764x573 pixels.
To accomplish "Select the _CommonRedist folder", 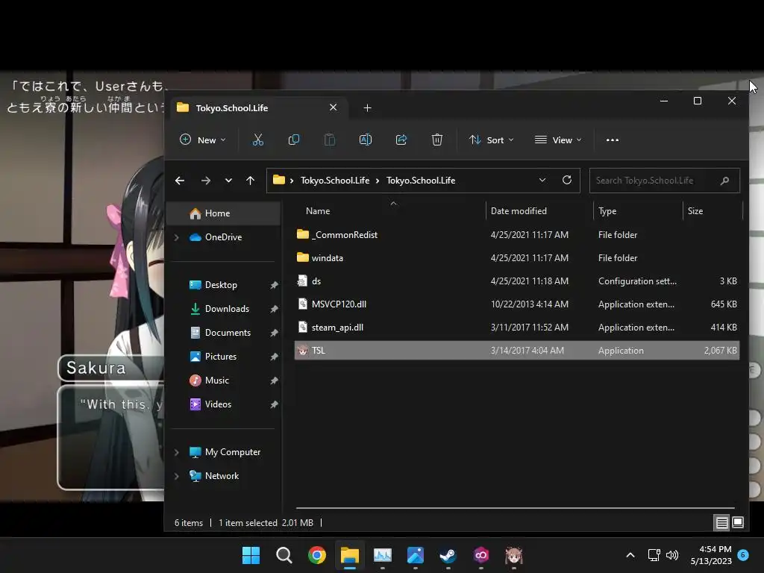I will (x=516, y=235).
